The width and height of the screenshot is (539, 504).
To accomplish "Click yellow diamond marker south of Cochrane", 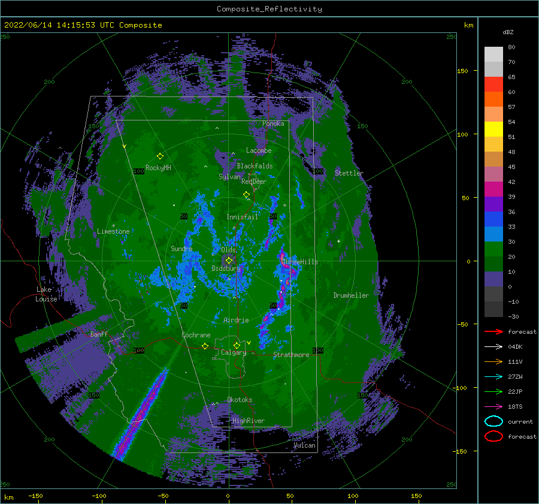I will pyautogui.click(x=205, y=346).
